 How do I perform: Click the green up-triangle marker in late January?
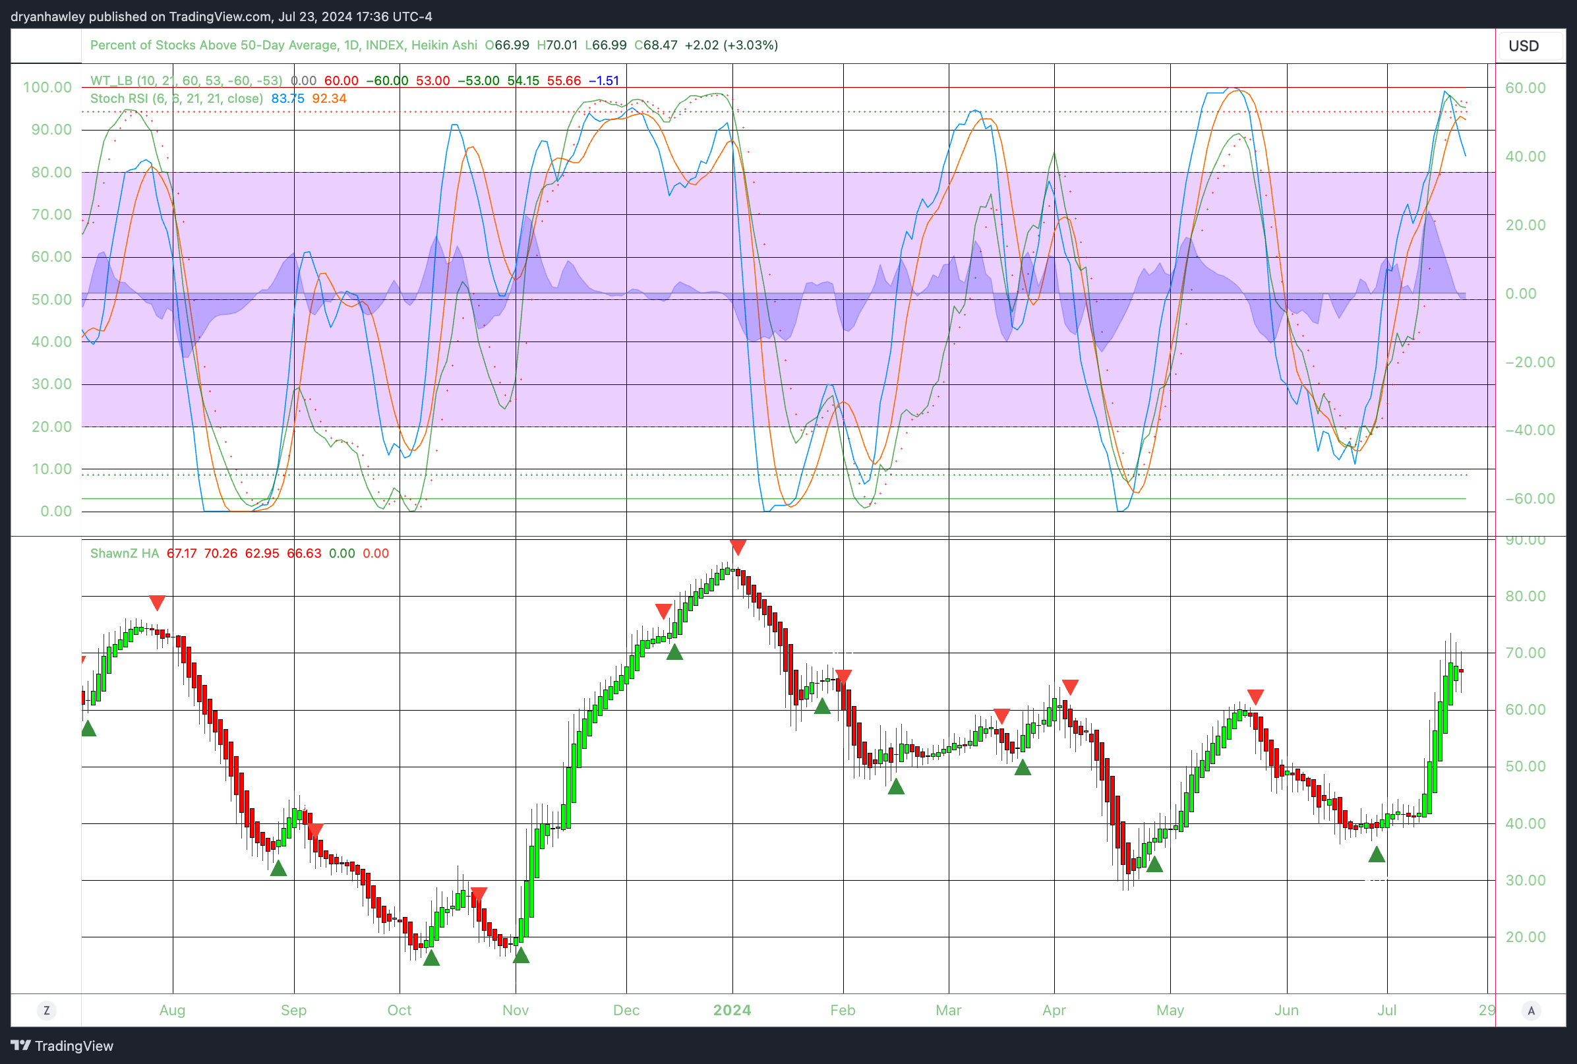coord(821,707)
